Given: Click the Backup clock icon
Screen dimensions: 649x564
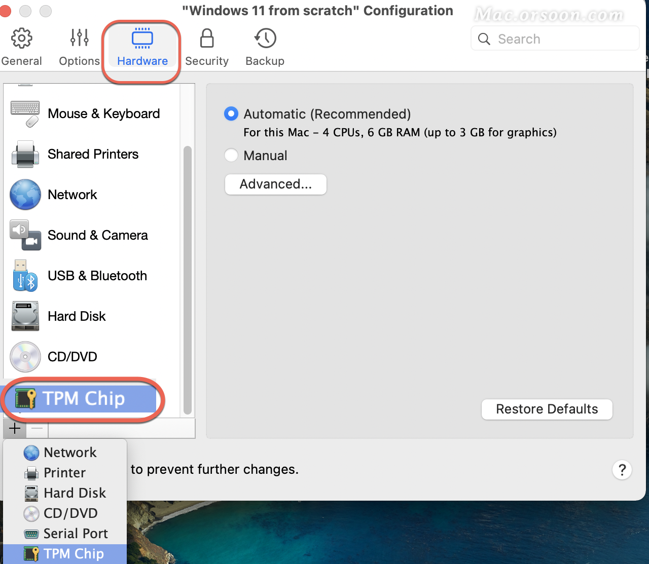Looking at the screenshot, I should click(x=265, y=38).
